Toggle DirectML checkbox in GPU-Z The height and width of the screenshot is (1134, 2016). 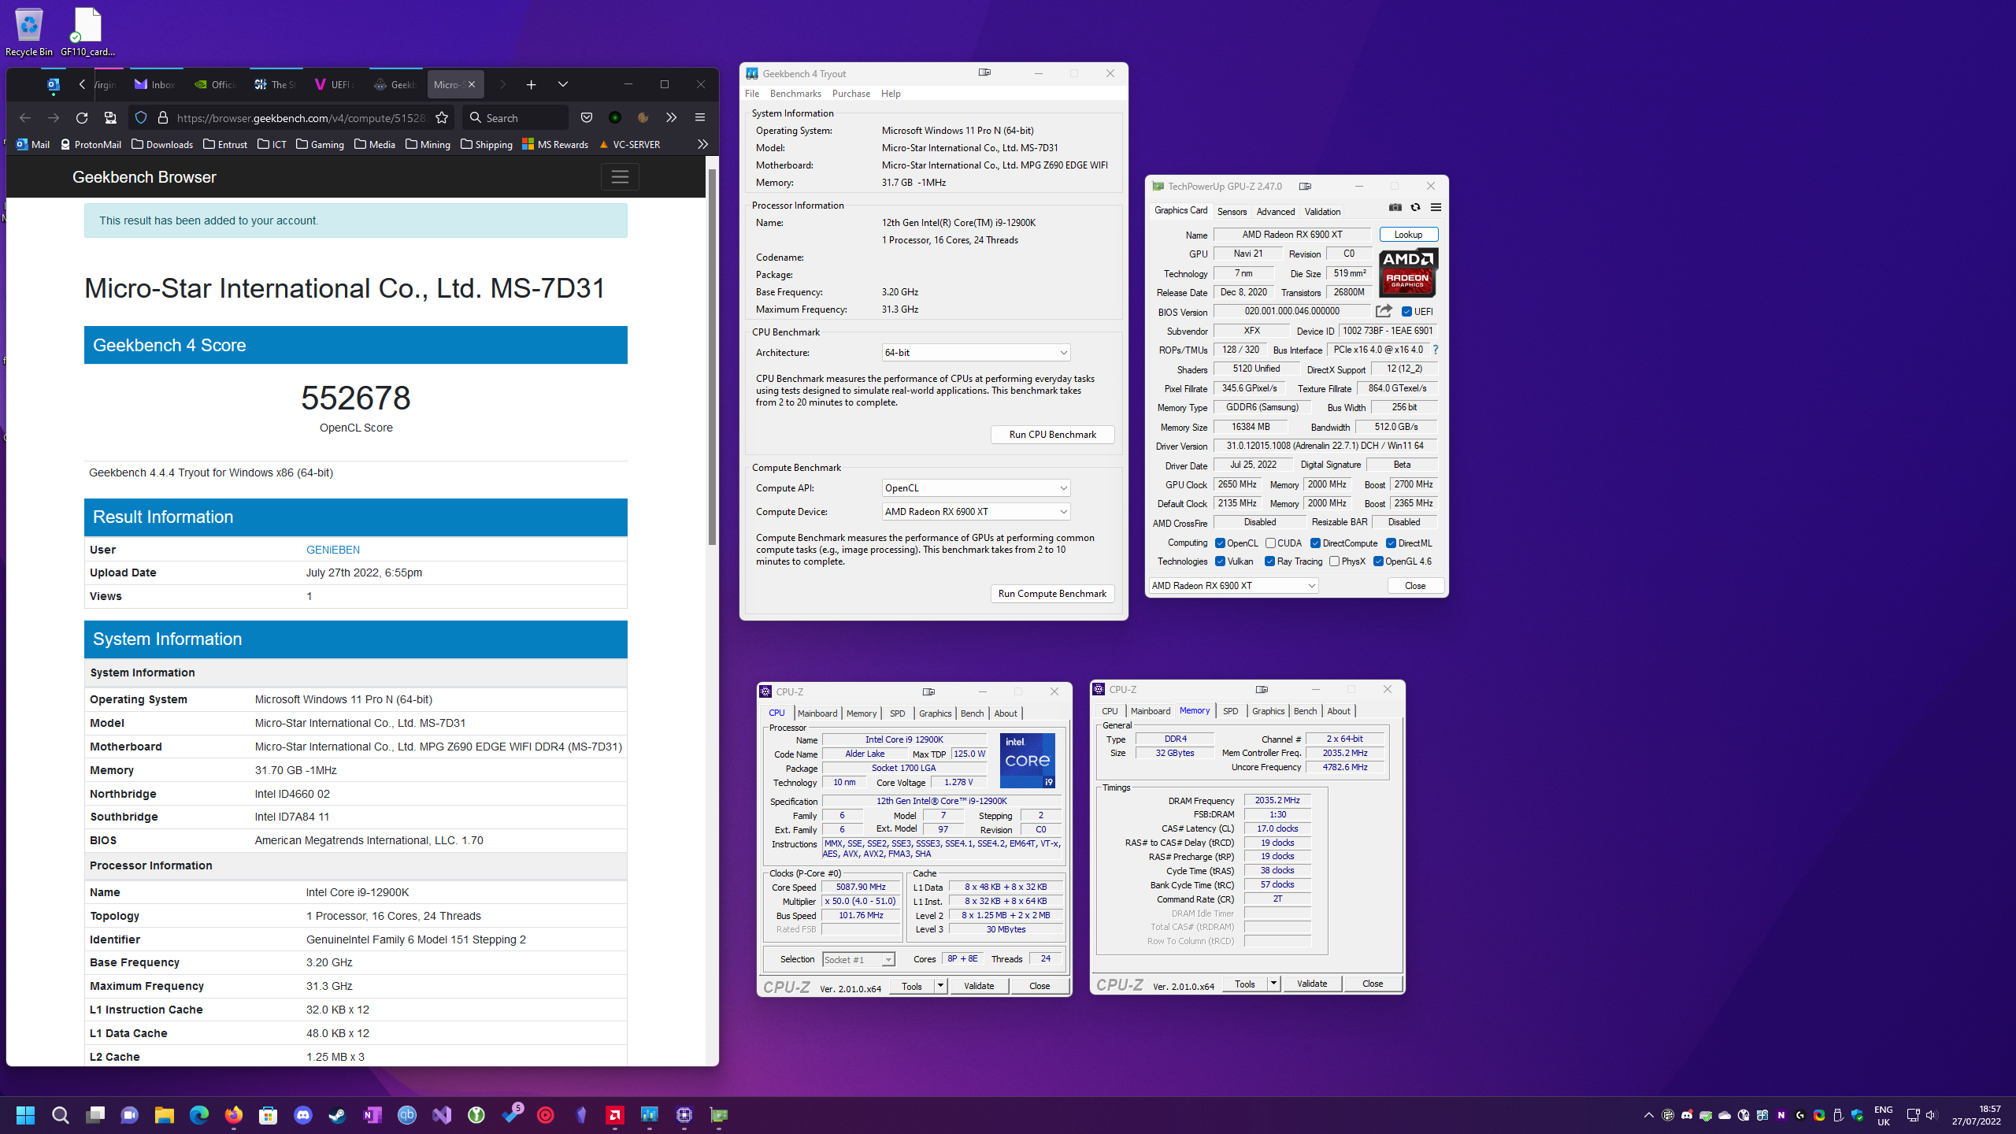1391,543
